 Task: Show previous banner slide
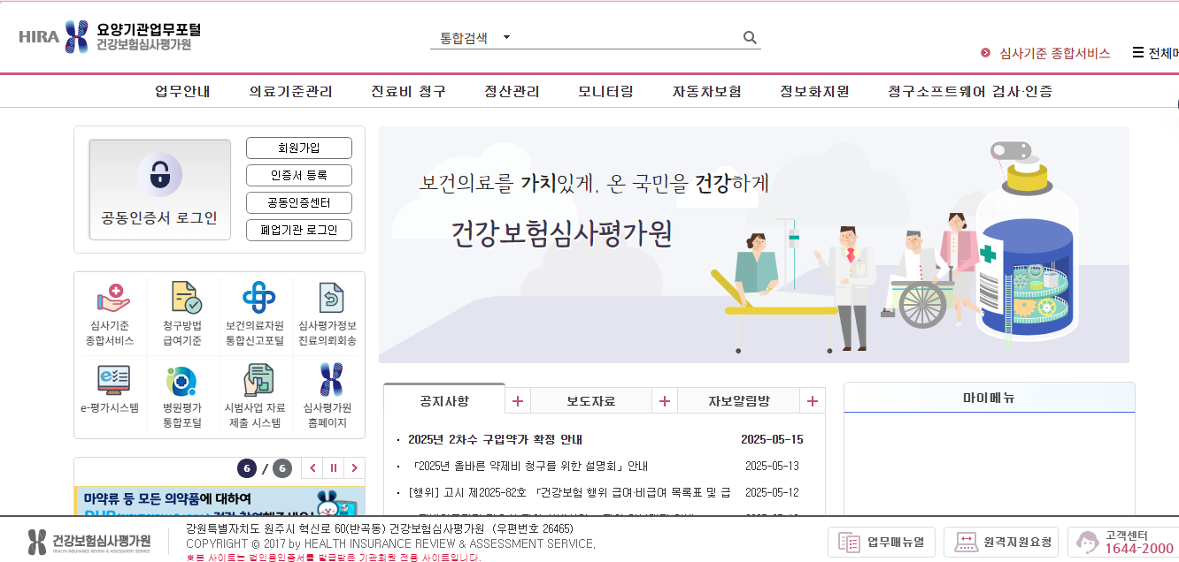312,468
